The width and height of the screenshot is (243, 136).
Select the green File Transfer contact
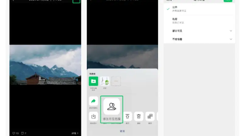(94, 81)
